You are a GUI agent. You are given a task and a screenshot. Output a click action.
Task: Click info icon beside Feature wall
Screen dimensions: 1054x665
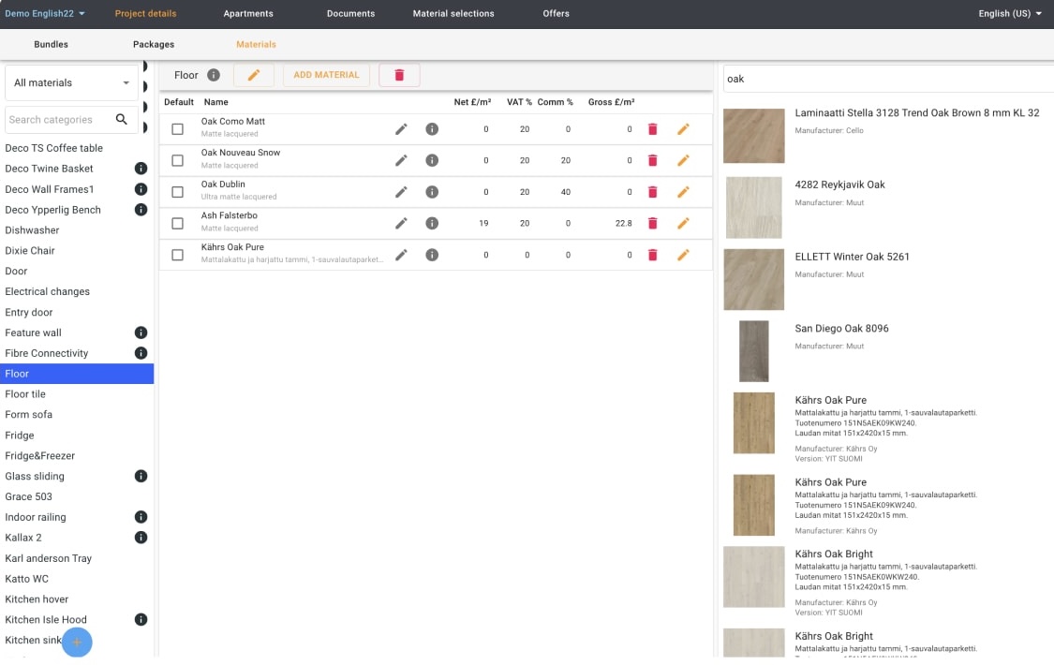pos(141,332)
